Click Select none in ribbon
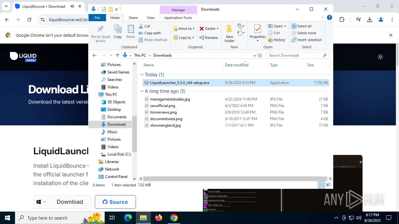 (304, 33)
